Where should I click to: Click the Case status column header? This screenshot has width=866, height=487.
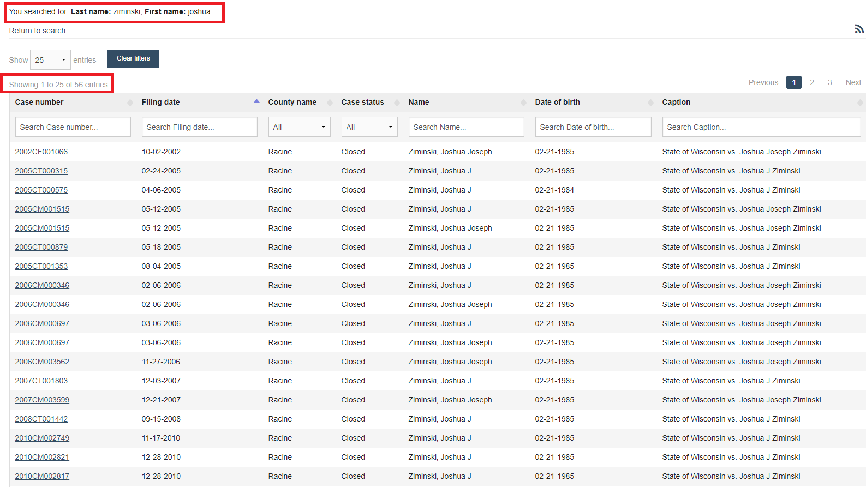(x=363, y=102)
